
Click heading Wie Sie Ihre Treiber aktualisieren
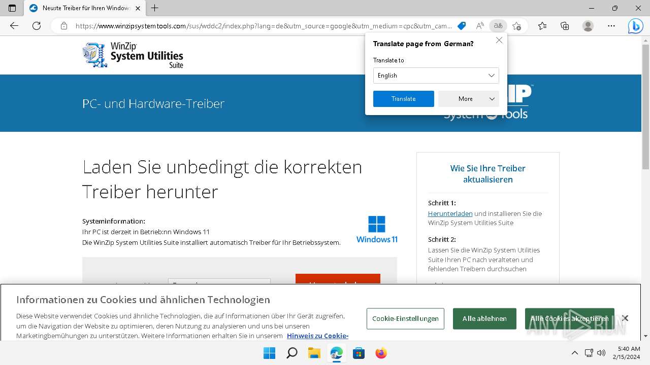click(x=488, y=174)
